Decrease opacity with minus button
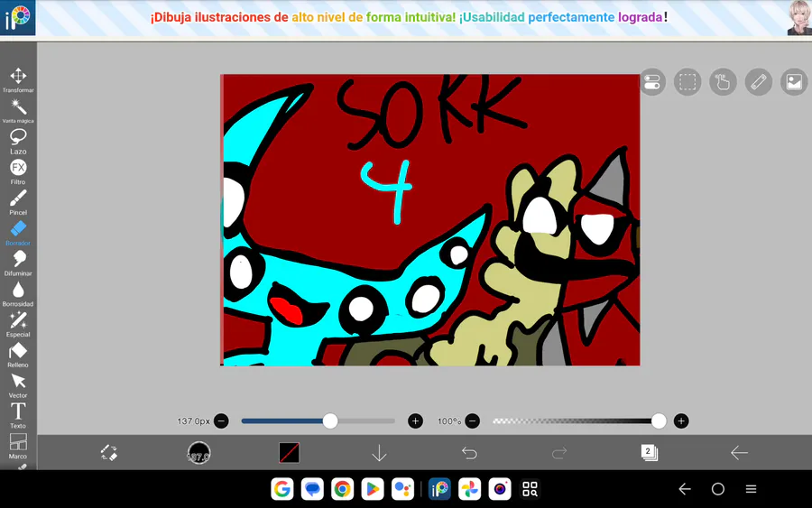This screenshot has width=812, height=508. [x=472, y=421]
